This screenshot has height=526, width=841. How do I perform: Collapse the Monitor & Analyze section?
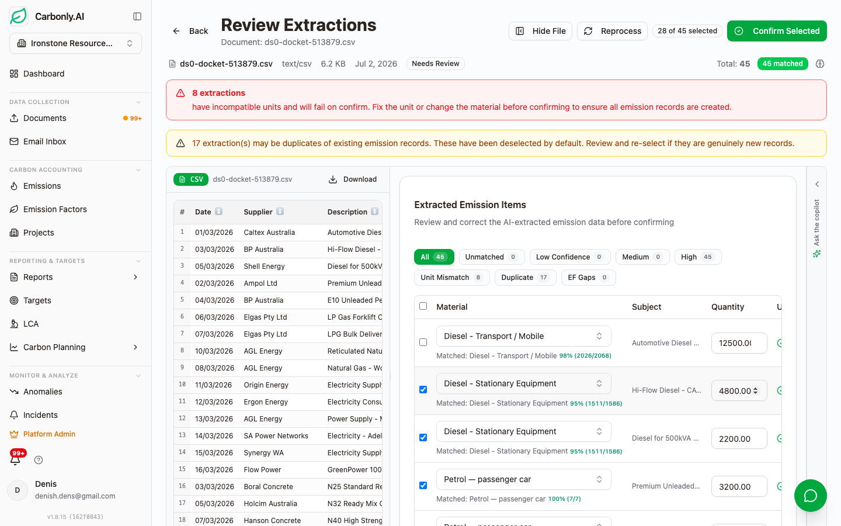coord(138,376)
